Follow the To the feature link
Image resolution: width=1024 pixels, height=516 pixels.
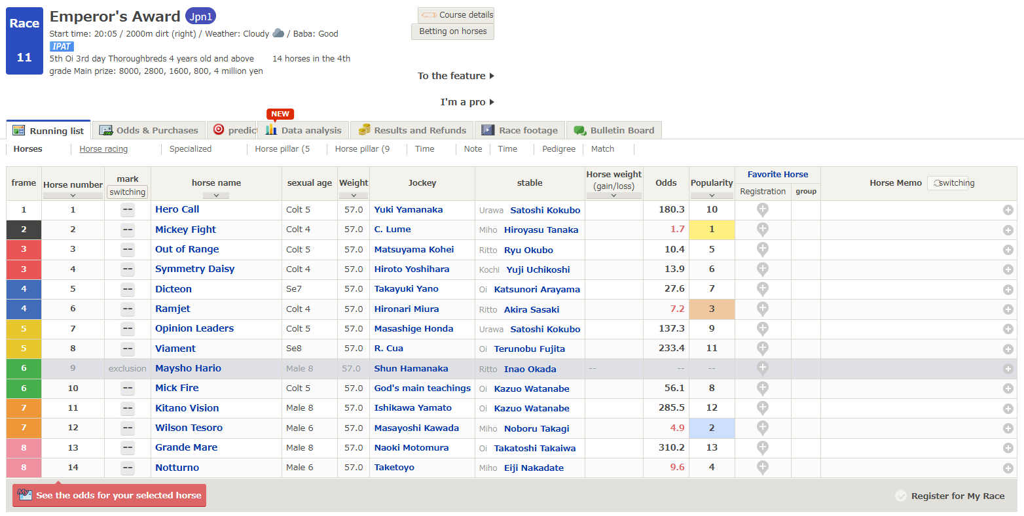(x=456, y=76)
